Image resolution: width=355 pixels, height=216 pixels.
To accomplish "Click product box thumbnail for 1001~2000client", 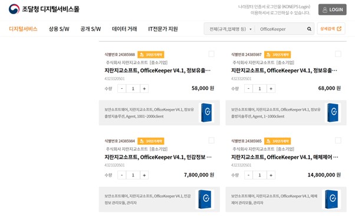I will (x=206, y=112).
